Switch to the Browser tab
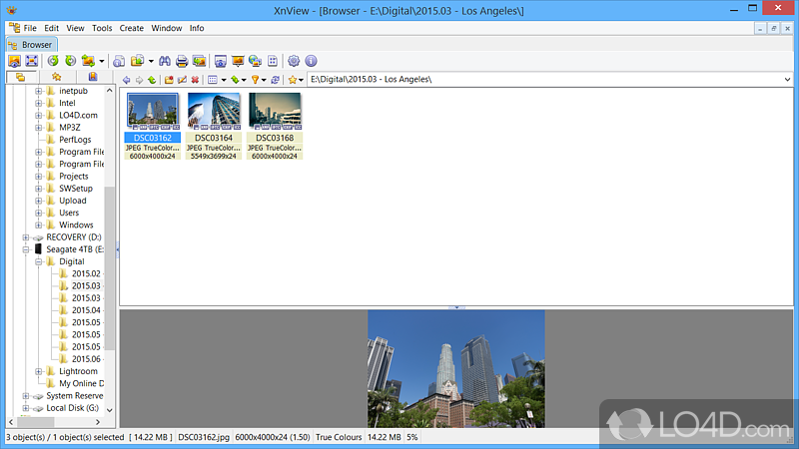Screen dimensions: 799x449 click(x=32, y=45)
